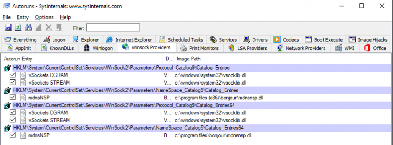The height and width of the screenshot is (145, 393).
Task: Click inside the Filter text box
Action: pos(113,28)
